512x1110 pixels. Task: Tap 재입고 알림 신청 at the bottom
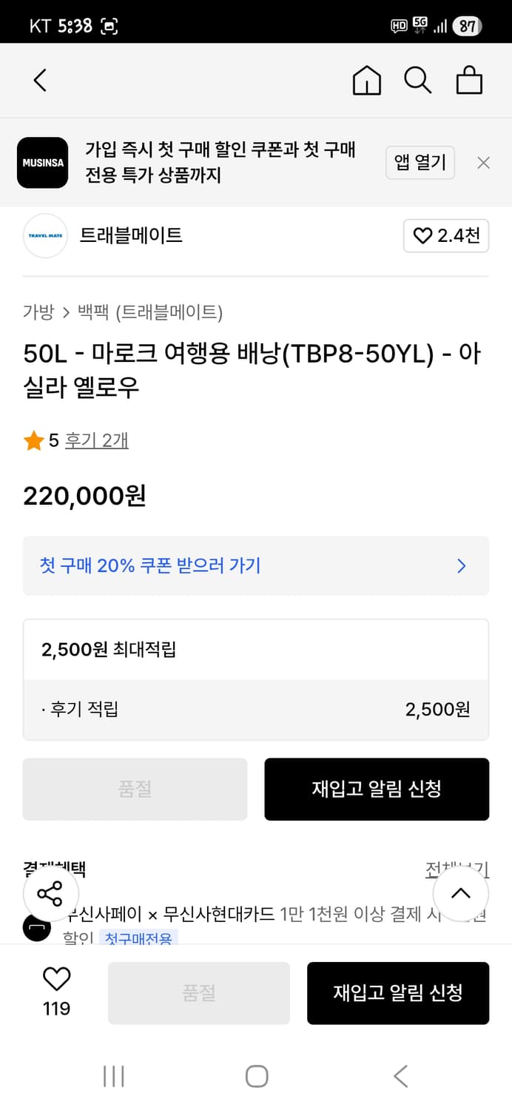398,993
